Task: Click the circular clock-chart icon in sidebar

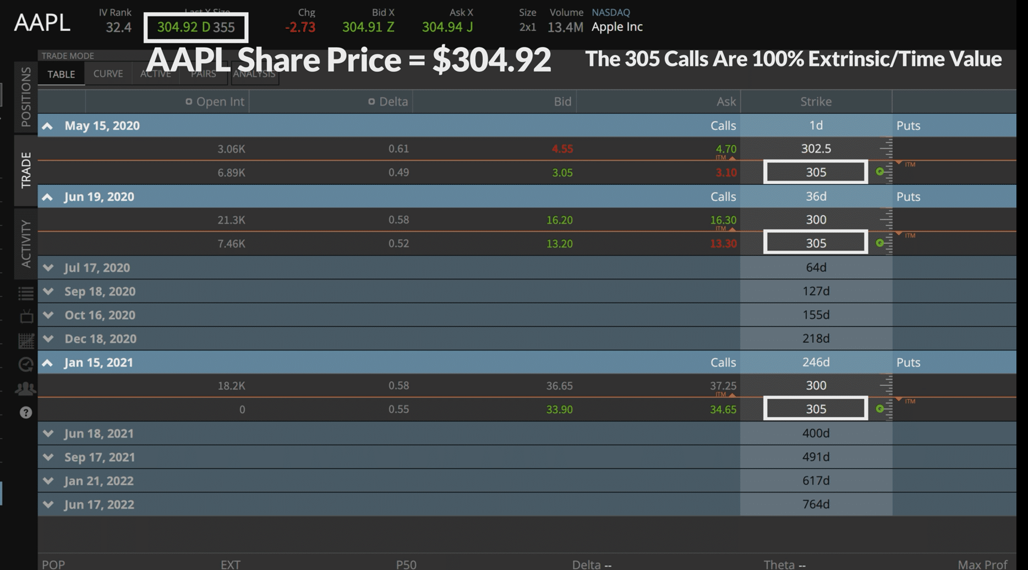Action: point(26,364)
